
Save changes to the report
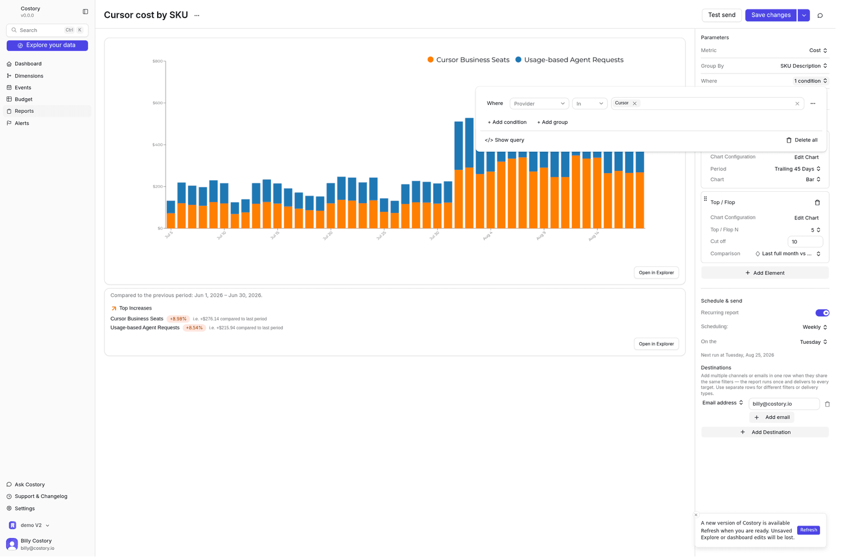point(771,15)
